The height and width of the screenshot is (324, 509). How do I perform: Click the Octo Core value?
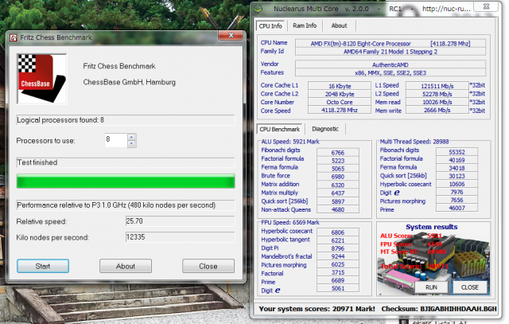[x=340, y=102]
